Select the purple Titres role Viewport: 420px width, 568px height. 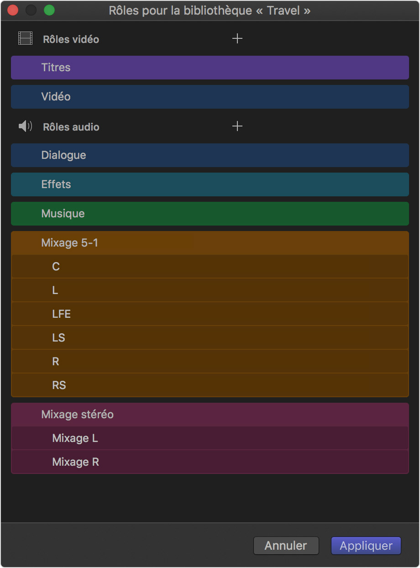(x=210, y=68)
